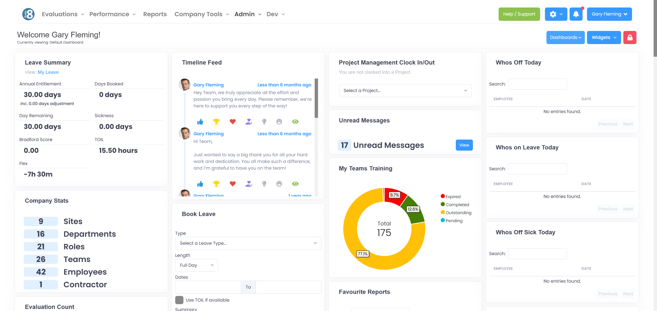Click the Evalu8 logo icon
The height and width of the screenshot is (311, 657).
[28, 14]
